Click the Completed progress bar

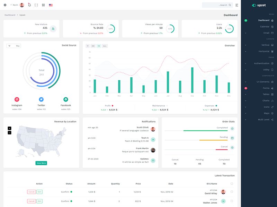(196, 131)
